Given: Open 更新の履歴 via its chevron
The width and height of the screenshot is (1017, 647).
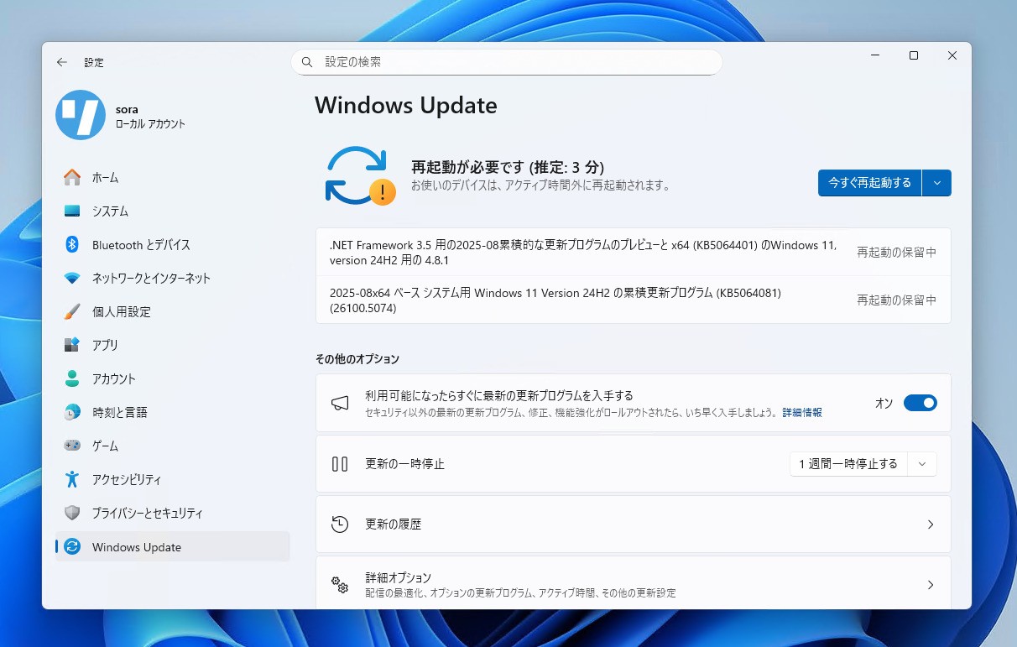Looking at the screenshot, I should tap(930, 524).
